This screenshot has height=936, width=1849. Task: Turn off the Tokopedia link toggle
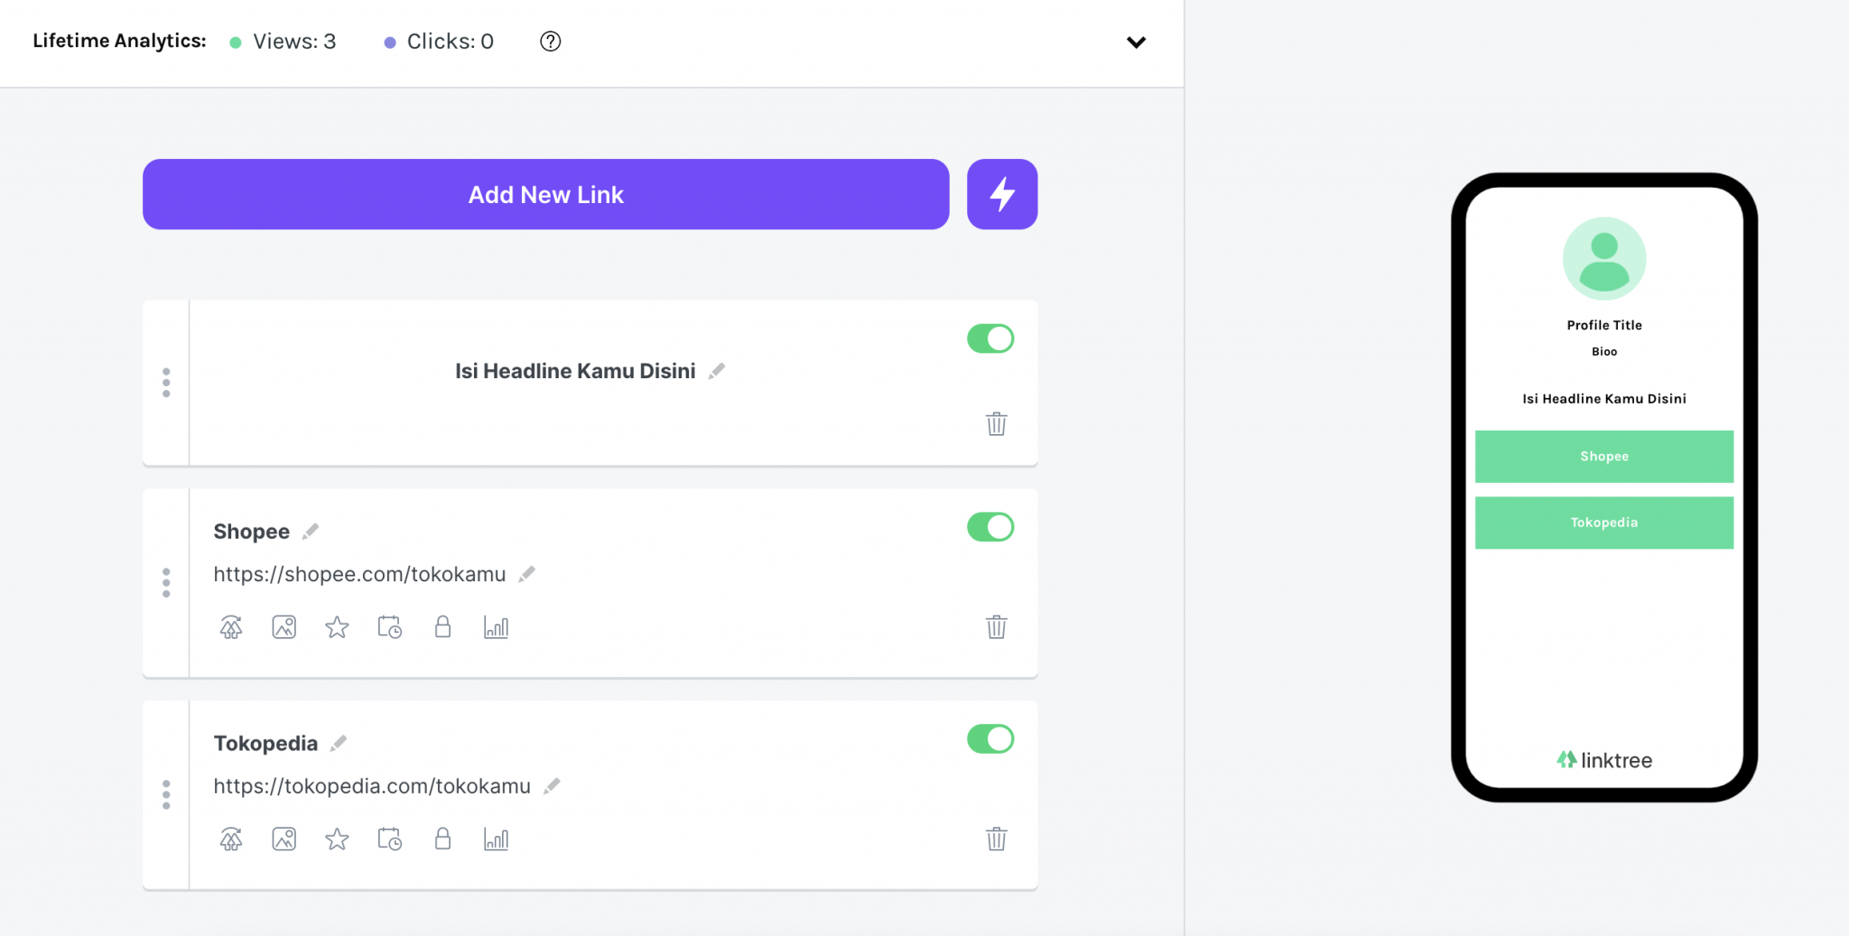(990, 739)
